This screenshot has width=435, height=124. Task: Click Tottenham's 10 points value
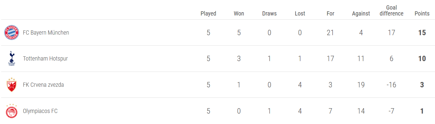(422, 59)
